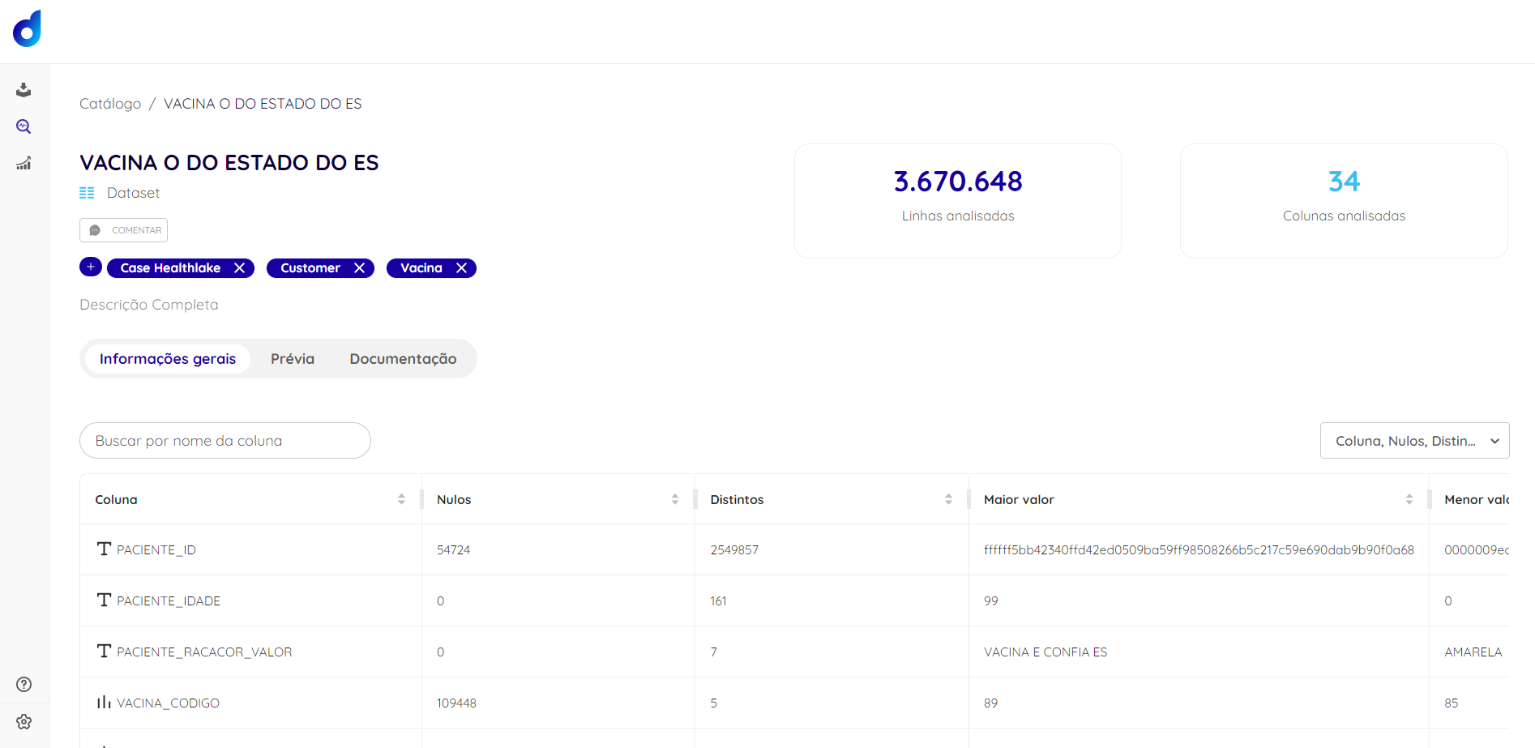Click the Dataset table icon
Viewport: 1535px width, 748px height.
[87, 193]
